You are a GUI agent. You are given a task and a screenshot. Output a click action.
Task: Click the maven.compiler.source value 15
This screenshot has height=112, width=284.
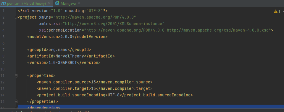[x=93, y=82]
